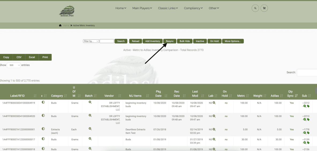Image resolution: width=317 pixels, height=151 pixels.
Task: Click into the filter text field
Action: click(x=107, y=41)
